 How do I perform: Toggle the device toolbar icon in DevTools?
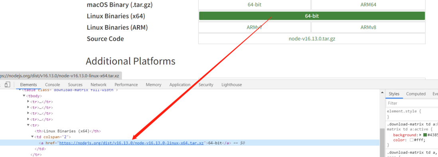click(8, 85)
